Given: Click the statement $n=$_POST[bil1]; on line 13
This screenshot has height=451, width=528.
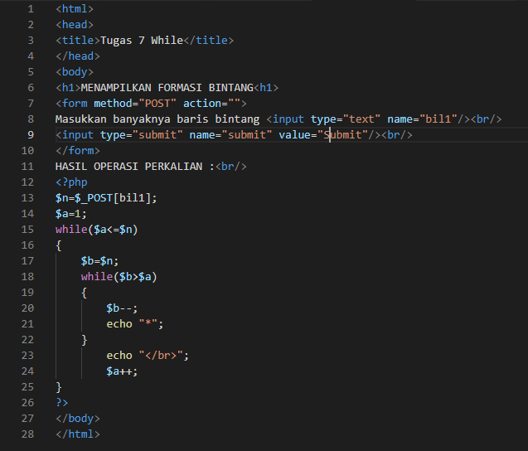Looking at the screenshot, I should 106,198.
